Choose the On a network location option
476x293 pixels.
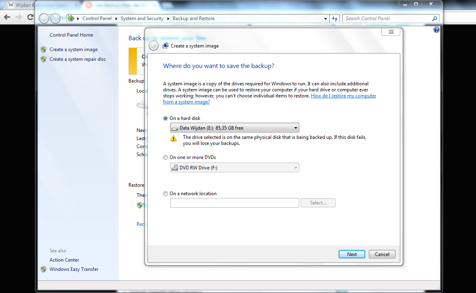click(x=166, y=193)
